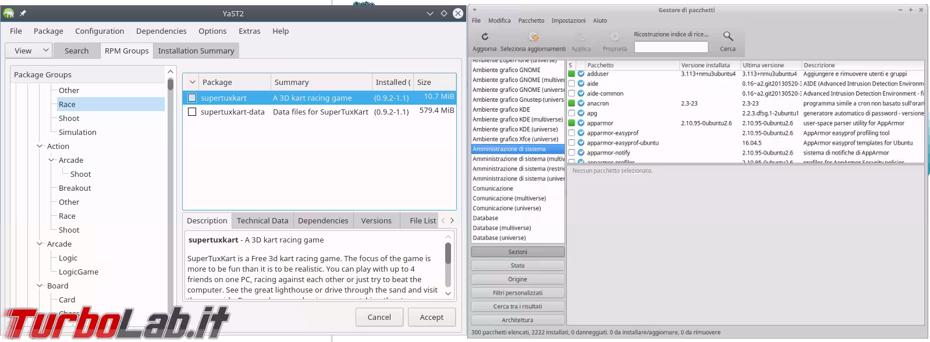Click the Proprietà toolbar icon

coord(615,37)
